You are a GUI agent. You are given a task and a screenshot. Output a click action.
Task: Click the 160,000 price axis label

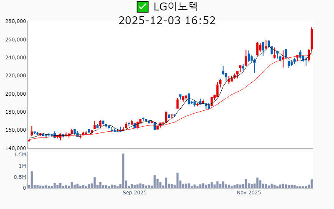coord(15,130)
